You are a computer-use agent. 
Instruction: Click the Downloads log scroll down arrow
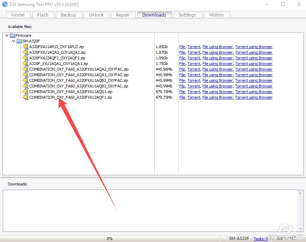[300, 229]
